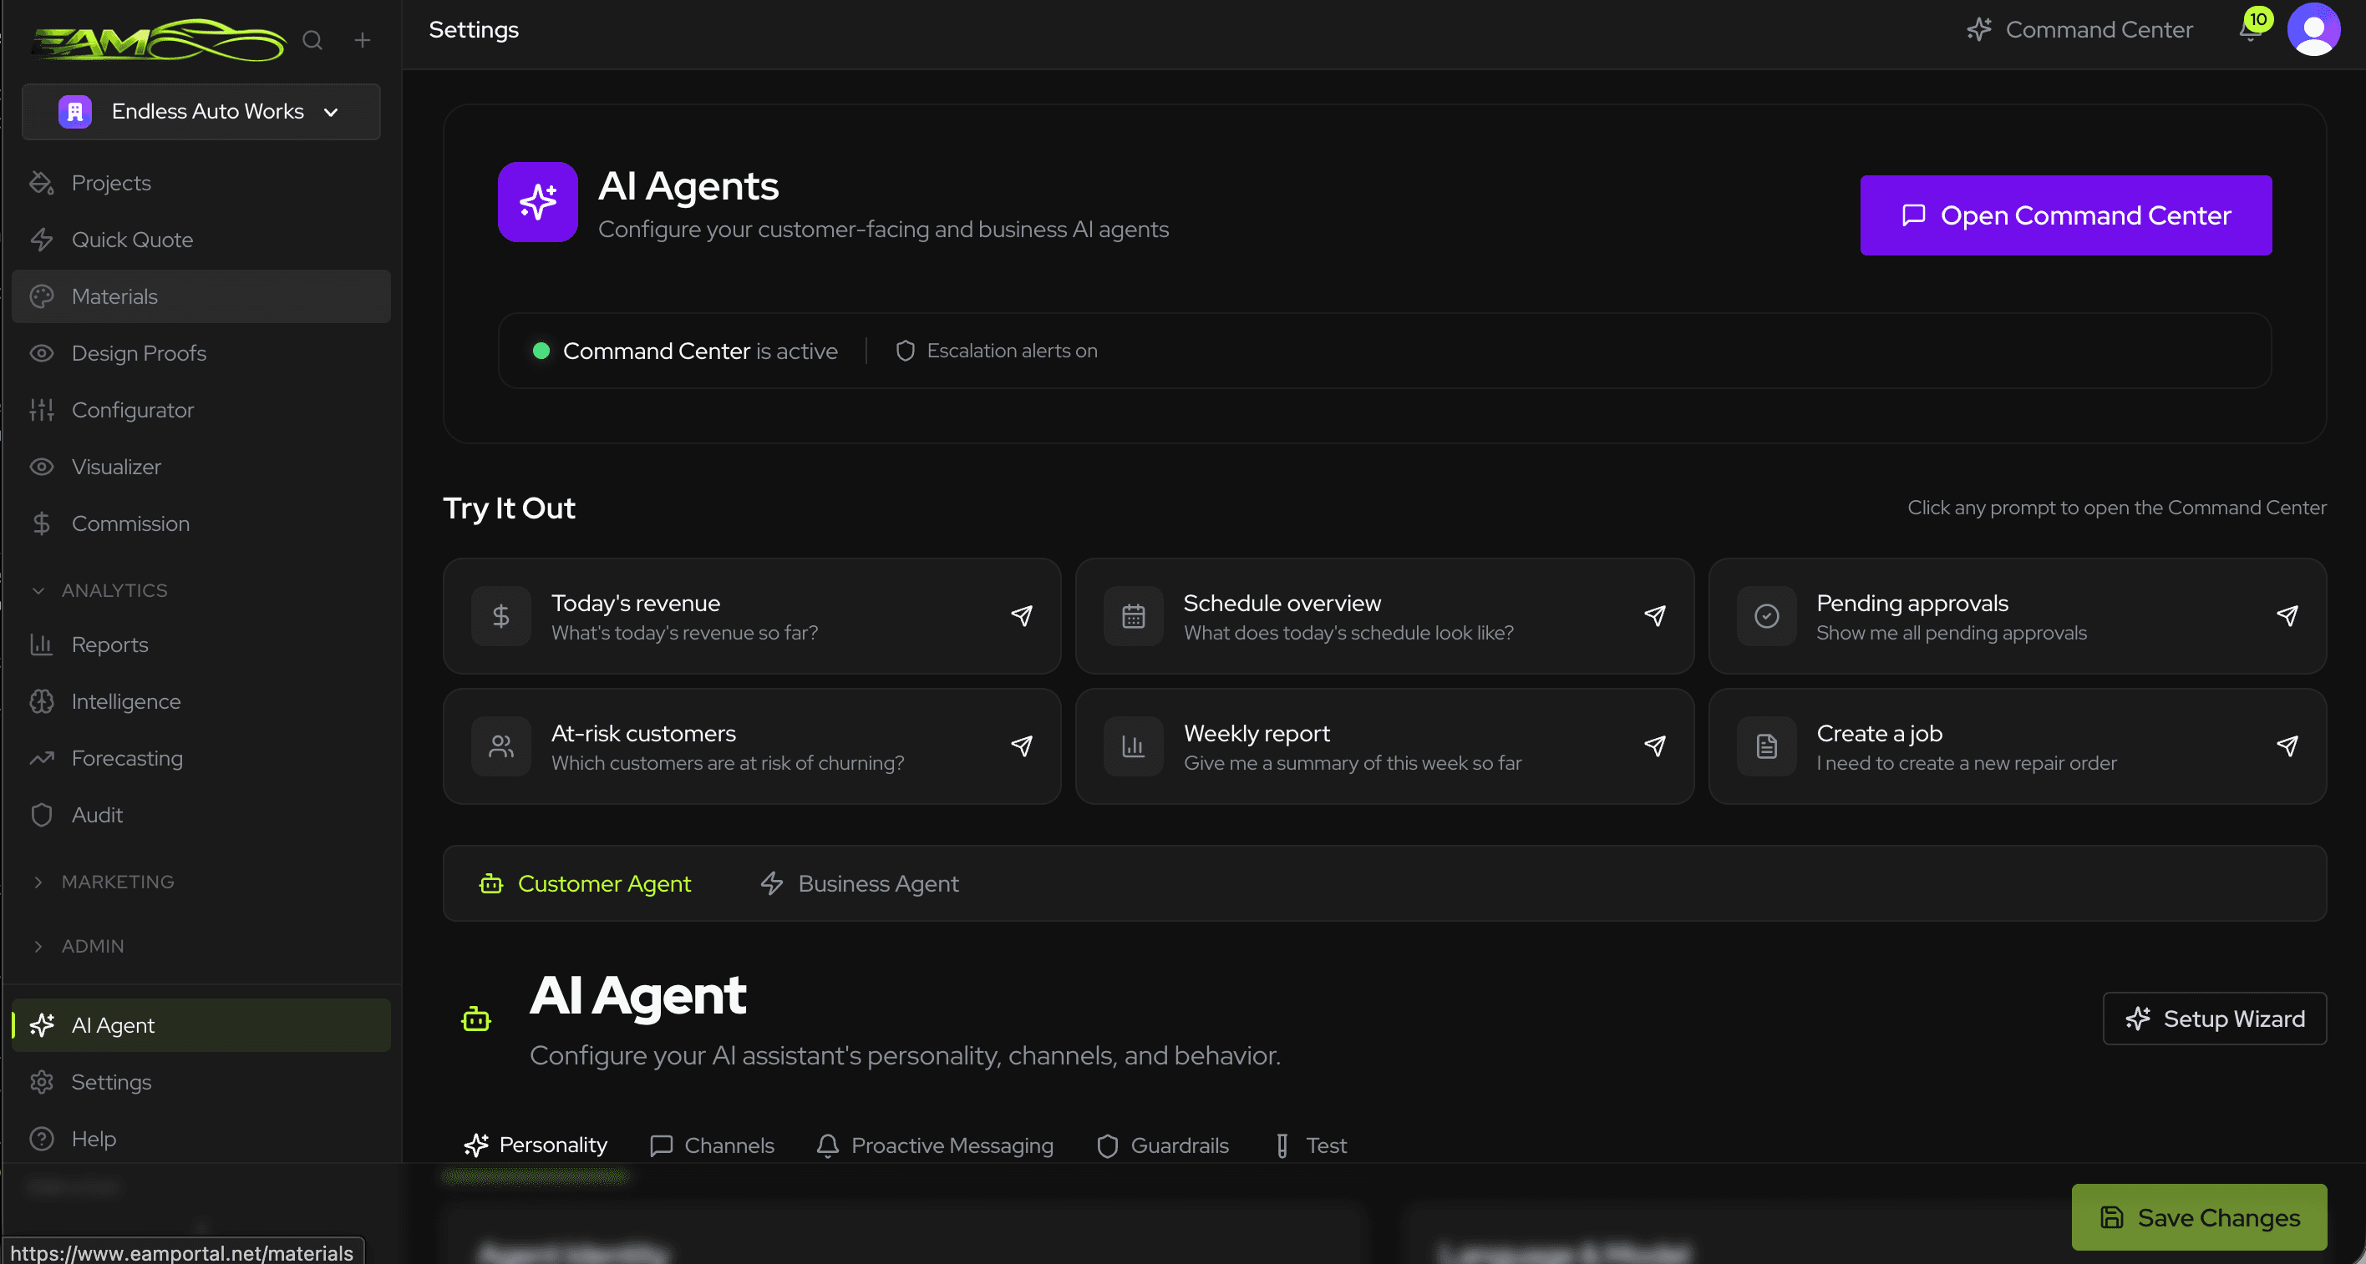Click the Save Changes button

(2199, 1218)
